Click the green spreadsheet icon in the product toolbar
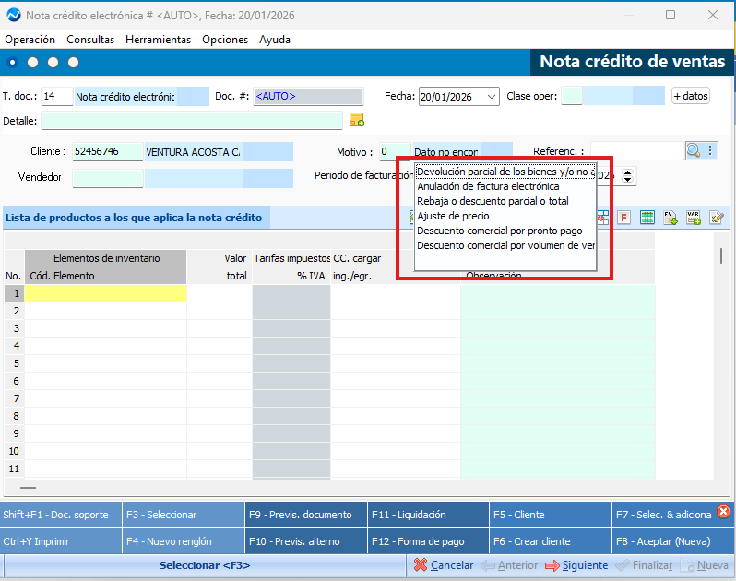This screenshot has width=736, height=581. click(x=647, y=218)
